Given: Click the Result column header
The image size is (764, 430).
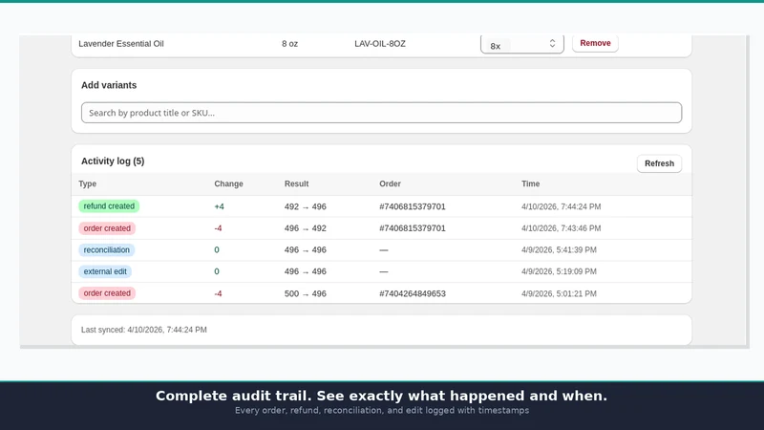Looking at the screenshot, I should (296, 183).
